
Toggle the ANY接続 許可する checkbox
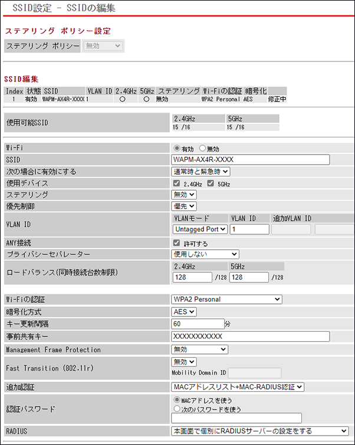click(x=176, y=243)
